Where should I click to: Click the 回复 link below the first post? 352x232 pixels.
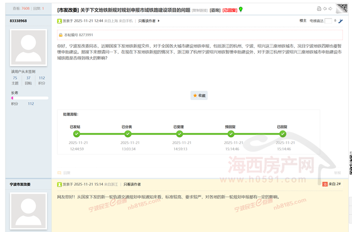65,173
